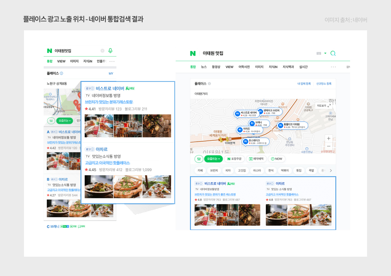The height and width of the screenshot is (276, 391).
Task: Click the desktop magnifier search icon
Action: coord(333,53)
